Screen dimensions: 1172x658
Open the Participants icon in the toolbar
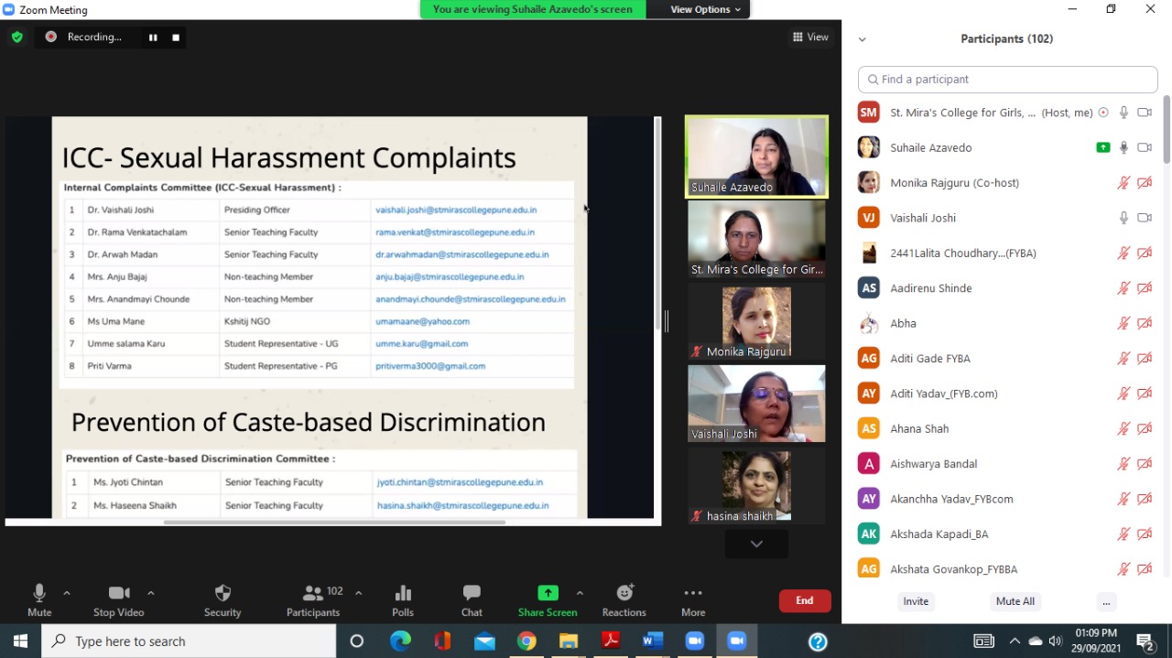tap(312, 593)
